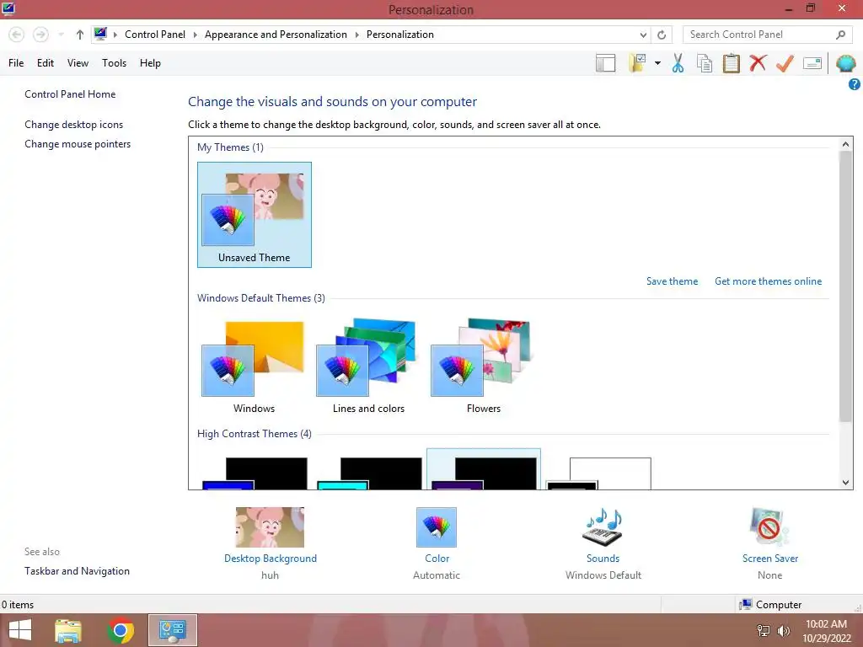Click Appearance and Personalization breadcrumb
This screenshot has height=647, width=863.
pos(276,35)
